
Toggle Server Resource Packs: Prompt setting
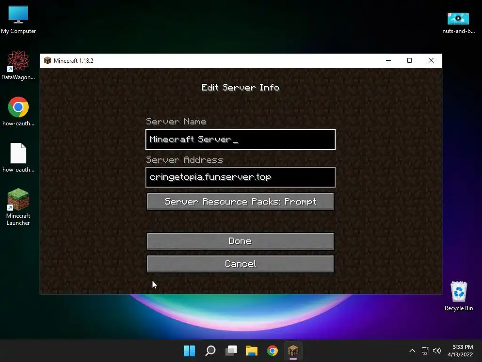point(241,202)
